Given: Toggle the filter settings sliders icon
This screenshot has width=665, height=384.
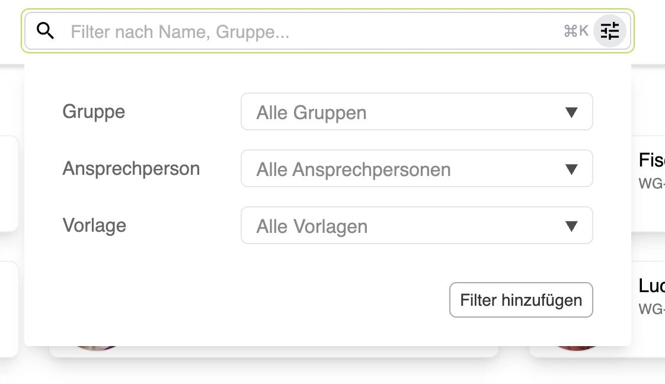Looking at the screenshot, I should pyautogui.click(x=609, y=31).
